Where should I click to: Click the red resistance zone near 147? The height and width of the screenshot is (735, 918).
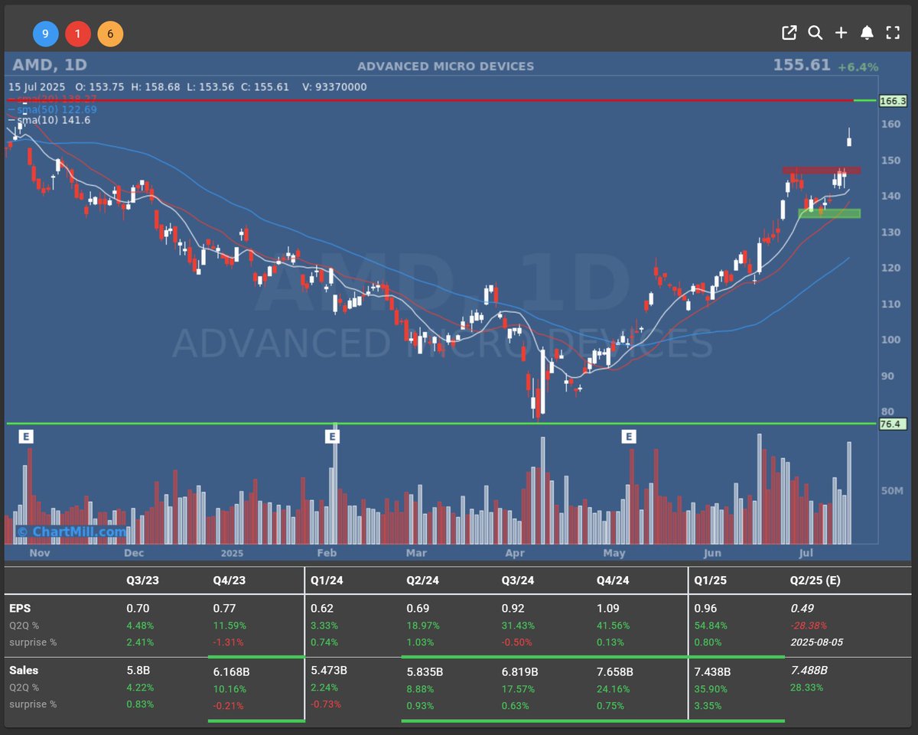(821, 170)
